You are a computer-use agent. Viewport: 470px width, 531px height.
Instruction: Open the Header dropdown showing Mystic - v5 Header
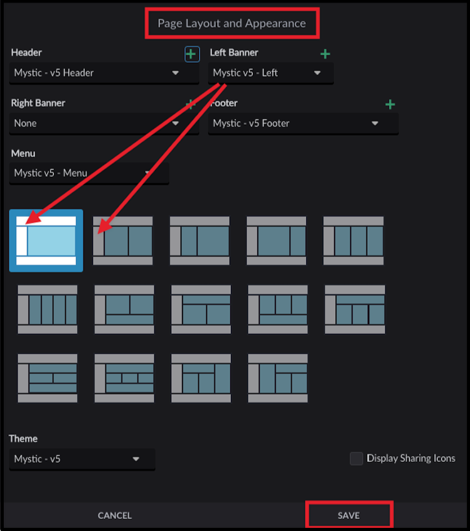point(104,73)
